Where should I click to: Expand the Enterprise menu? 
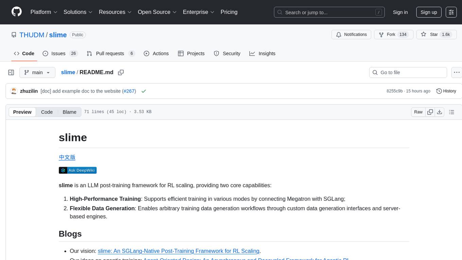(198, 12)
